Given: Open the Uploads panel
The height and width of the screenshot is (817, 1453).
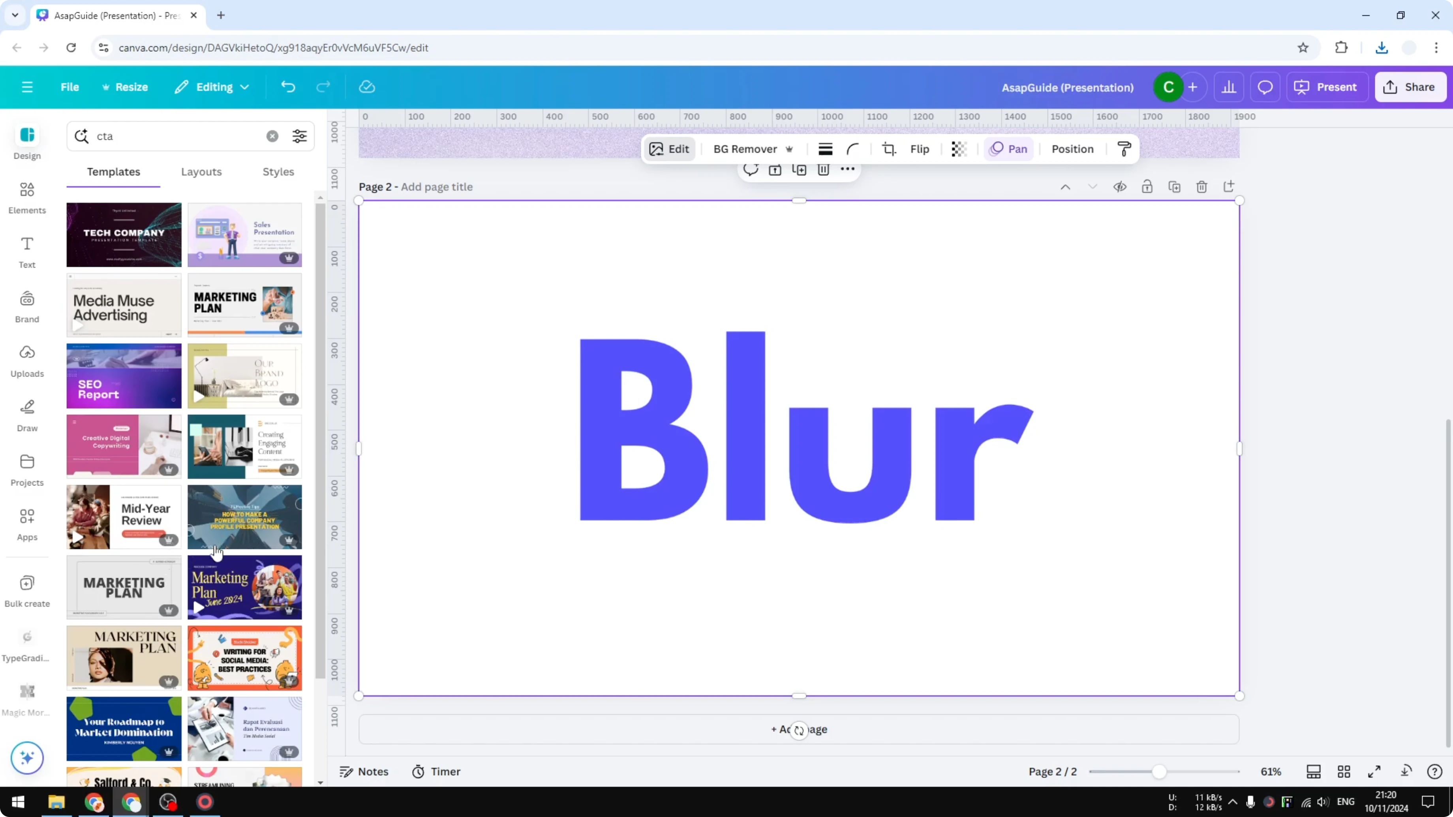Looking at the screenshot, I should click(x=26, y=361).
